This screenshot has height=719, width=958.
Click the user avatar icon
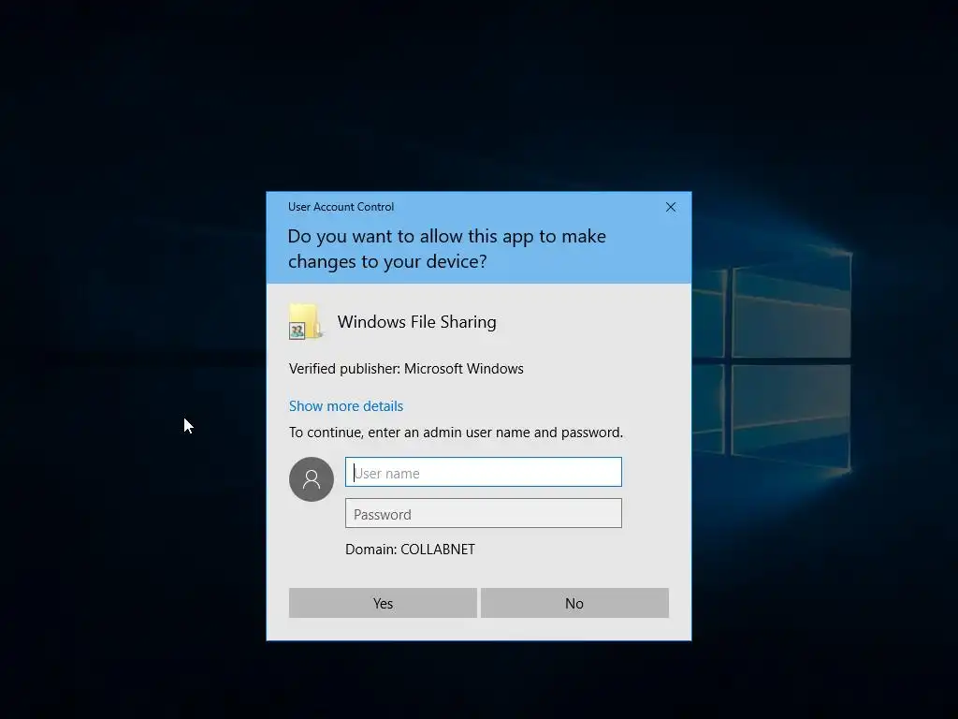[312, 479]
